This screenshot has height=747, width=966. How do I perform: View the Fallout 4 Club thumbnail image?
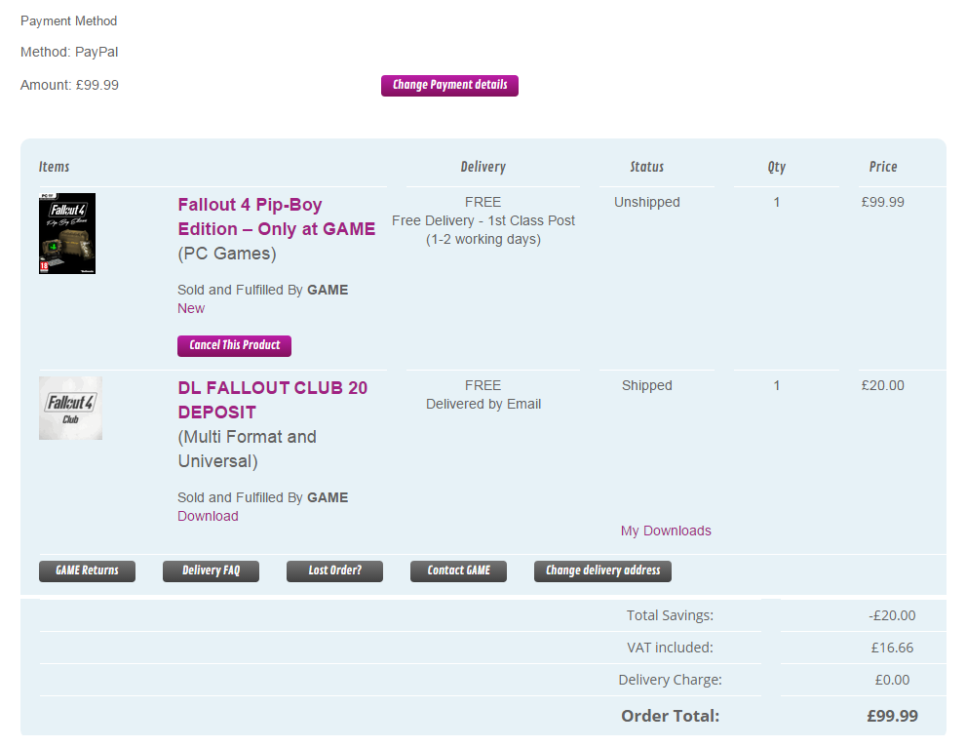(70, 408)
